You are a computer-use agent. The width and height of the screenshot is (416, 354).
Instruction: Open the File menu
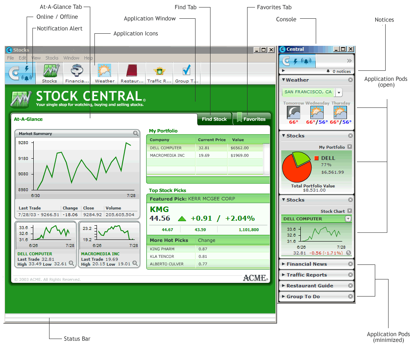point(11,58)
